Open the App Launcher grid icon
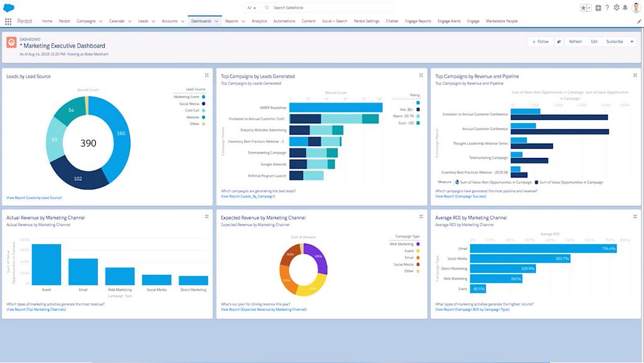Image resolution: width=644 pixels, height=363 pixels. pos(8,21)
